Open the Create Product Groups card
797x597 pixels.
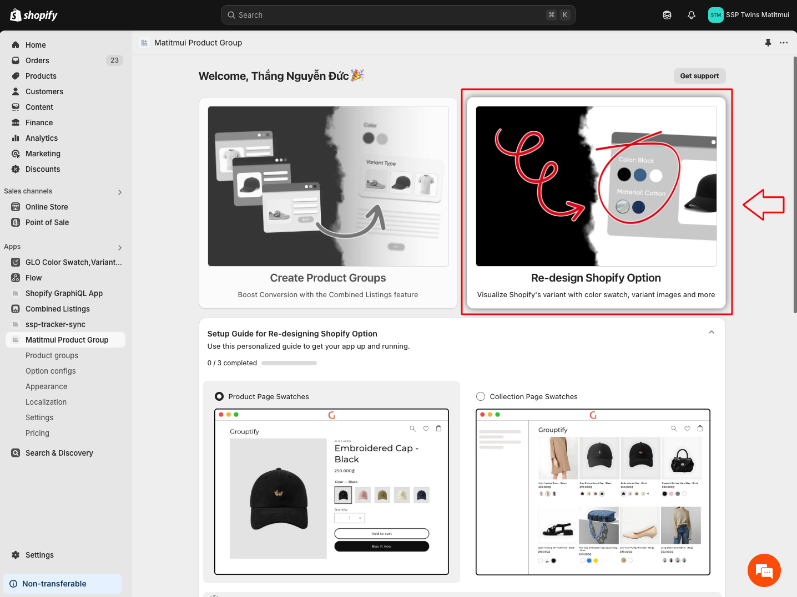point(328,203)
